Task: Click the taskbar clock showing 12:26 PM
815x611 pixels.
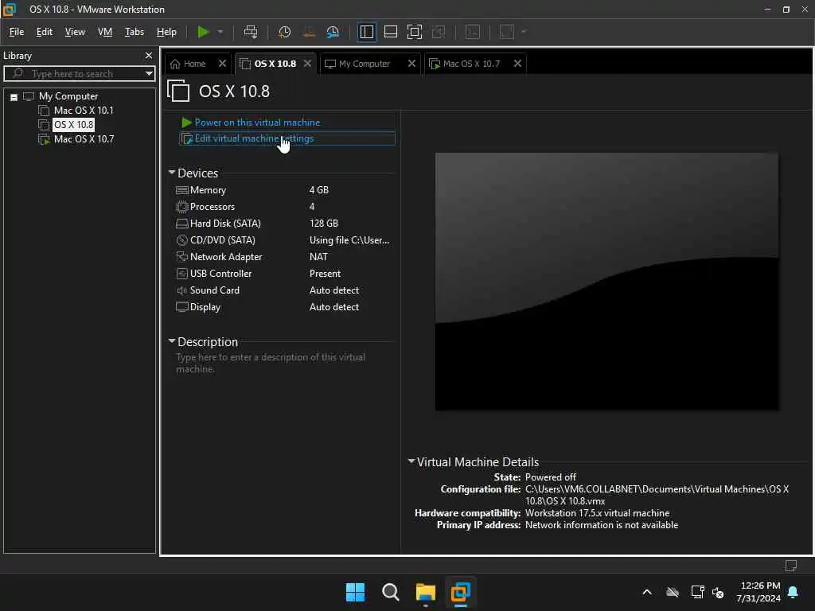Action: 758,592
